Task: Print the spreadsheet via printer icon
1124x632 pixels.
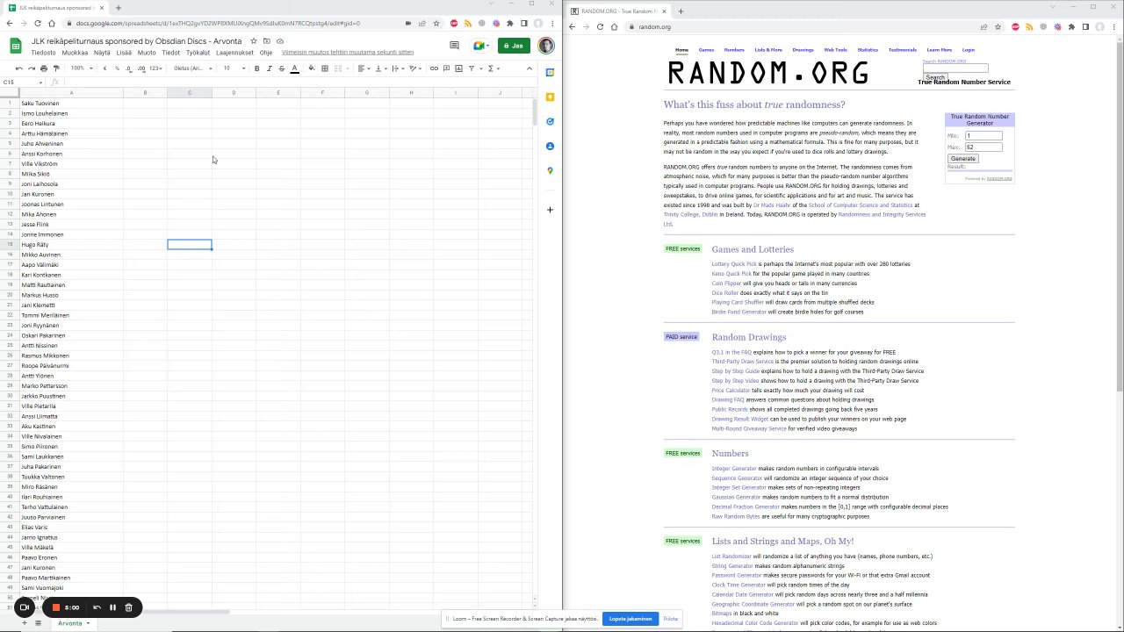Action: point(44,68)
